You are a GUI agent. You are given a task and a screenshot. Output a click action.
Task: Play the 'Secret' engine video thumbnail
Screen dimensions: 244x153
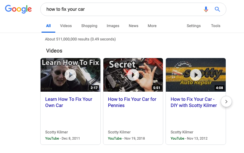tap(133, 75)
